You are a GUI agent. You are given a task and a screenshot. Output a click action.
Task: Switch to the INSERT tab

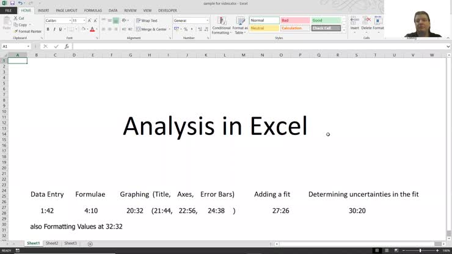[43, 10]
